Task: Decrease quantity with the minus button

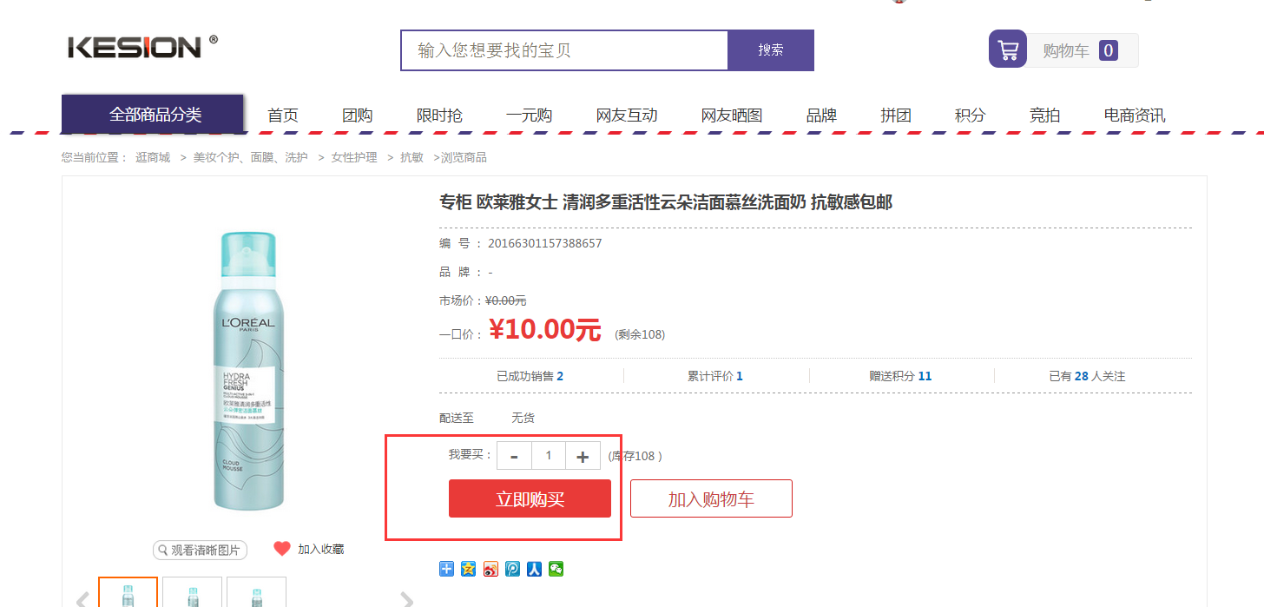Action: coord(514,456)
